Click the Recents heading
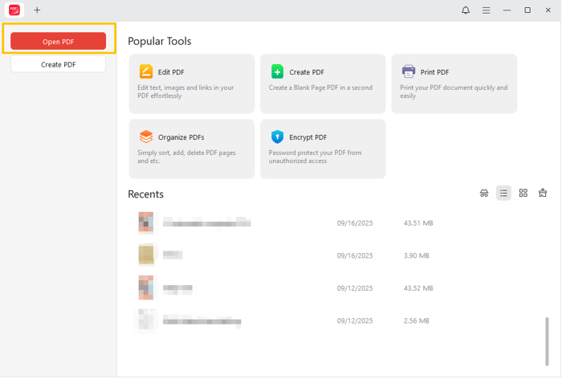Viewport: 562px width, 379px height. coord(145,194)
